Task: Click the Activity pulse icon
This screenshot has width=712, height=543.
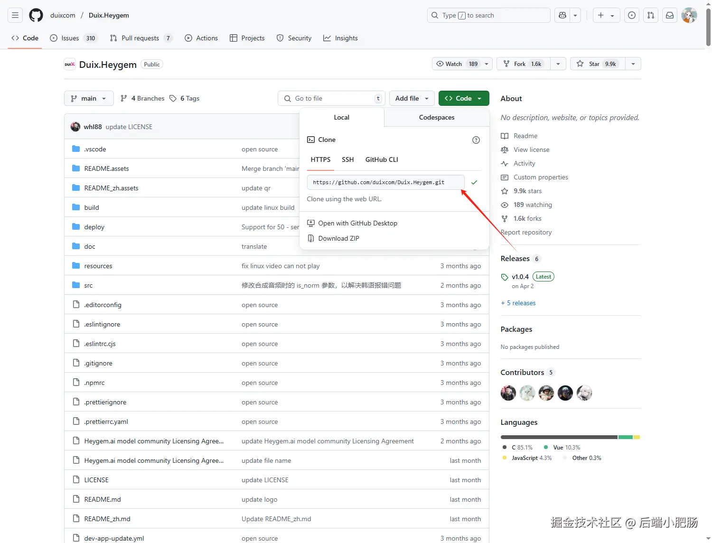Action: point(505,163)
